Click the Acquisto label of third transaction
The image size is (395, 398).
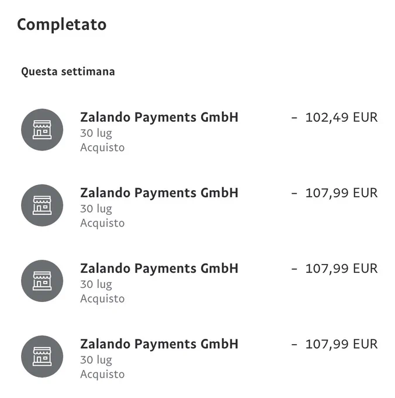[102, 299]
